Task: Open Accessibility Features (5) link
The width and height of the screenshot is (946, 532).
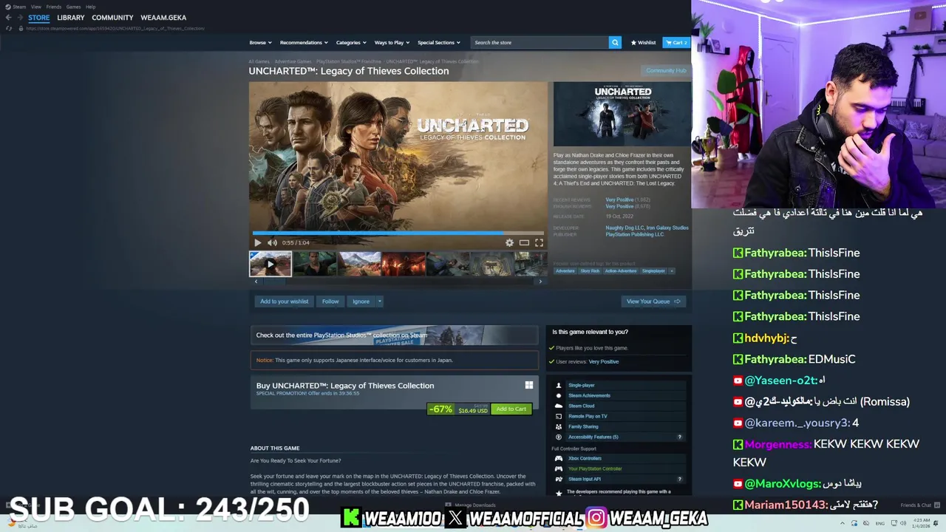Action: tap(593, 437)
